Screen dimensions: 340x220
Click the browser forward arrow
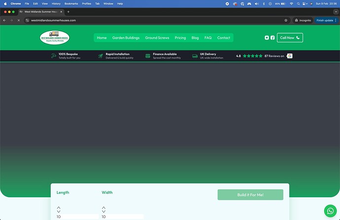(11, 20)
